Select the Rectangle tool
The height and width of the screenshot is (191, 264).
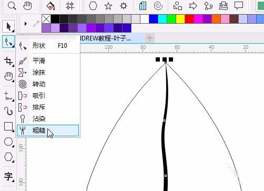(8, 126)
